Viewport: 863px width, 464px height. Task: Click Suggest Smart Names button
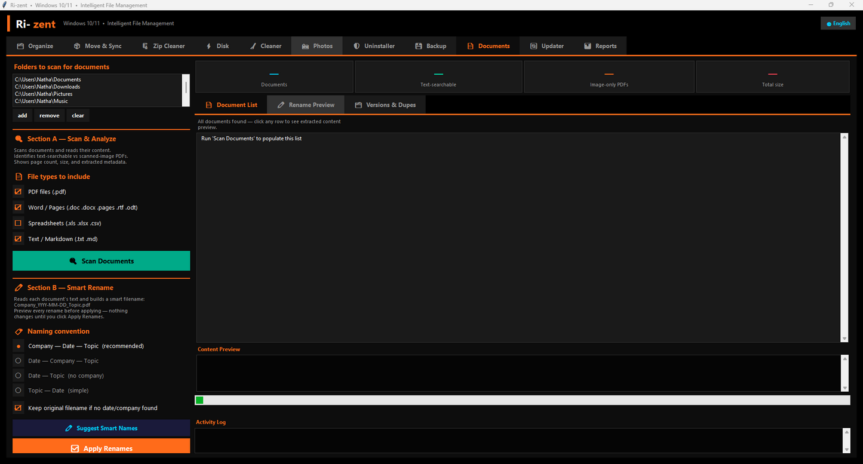102,428
